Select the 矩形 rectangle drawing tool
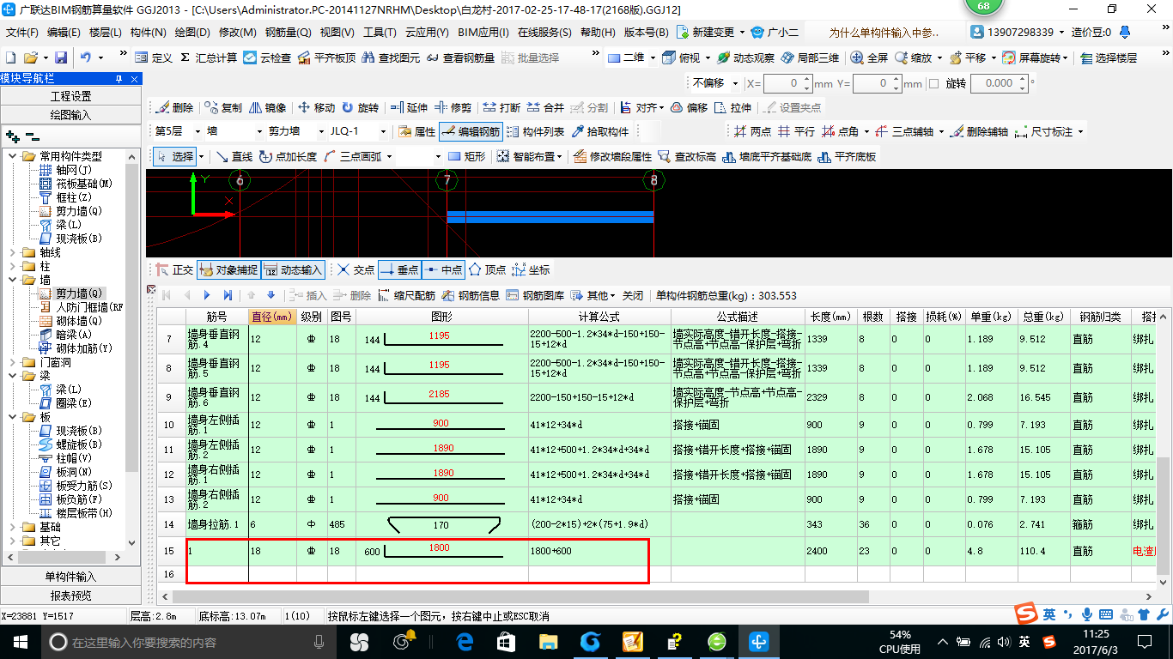This screenshot has height=659, width=1173. [466, 156]
